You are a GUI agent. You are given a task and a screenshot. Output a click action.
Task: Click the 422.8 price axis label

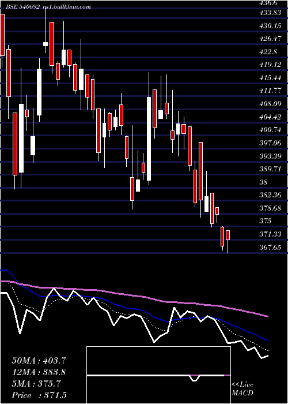[268, 52]
